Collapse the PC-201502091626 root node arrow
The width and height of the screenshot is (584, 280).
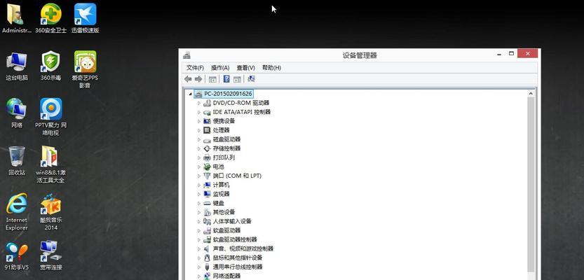pyautogui.click(x=191, y=94)
